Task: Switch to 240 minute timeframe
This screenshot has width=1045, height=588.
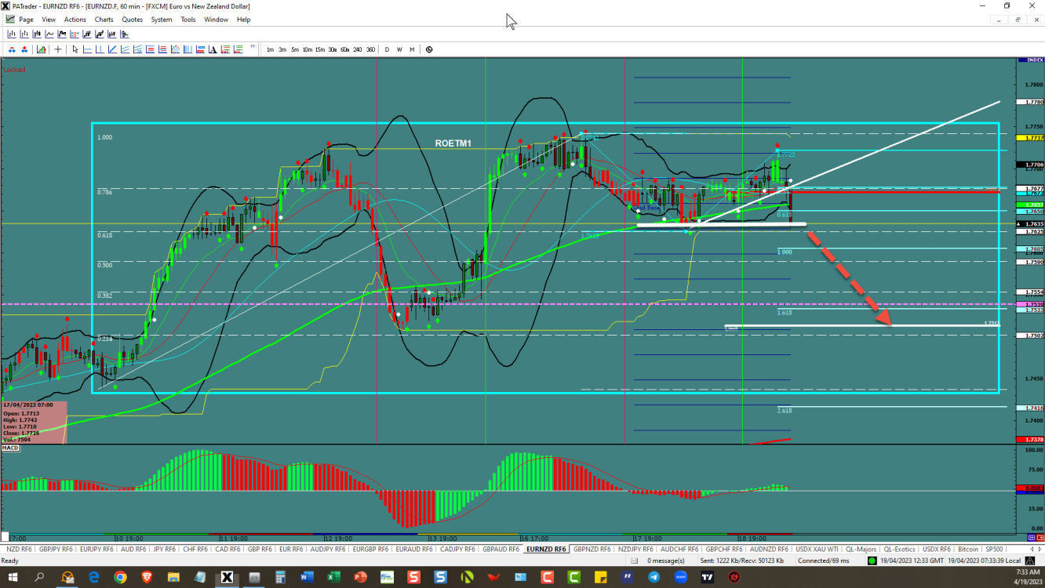Action: tap(358, 49)
